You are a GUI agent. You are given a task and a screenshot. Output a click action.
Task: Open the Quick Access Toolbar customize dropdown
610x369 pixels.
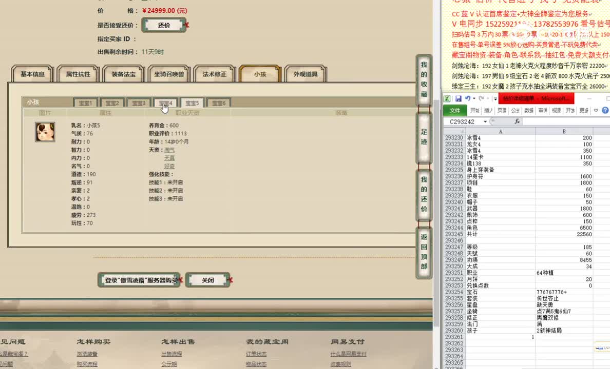click(494, 98)
